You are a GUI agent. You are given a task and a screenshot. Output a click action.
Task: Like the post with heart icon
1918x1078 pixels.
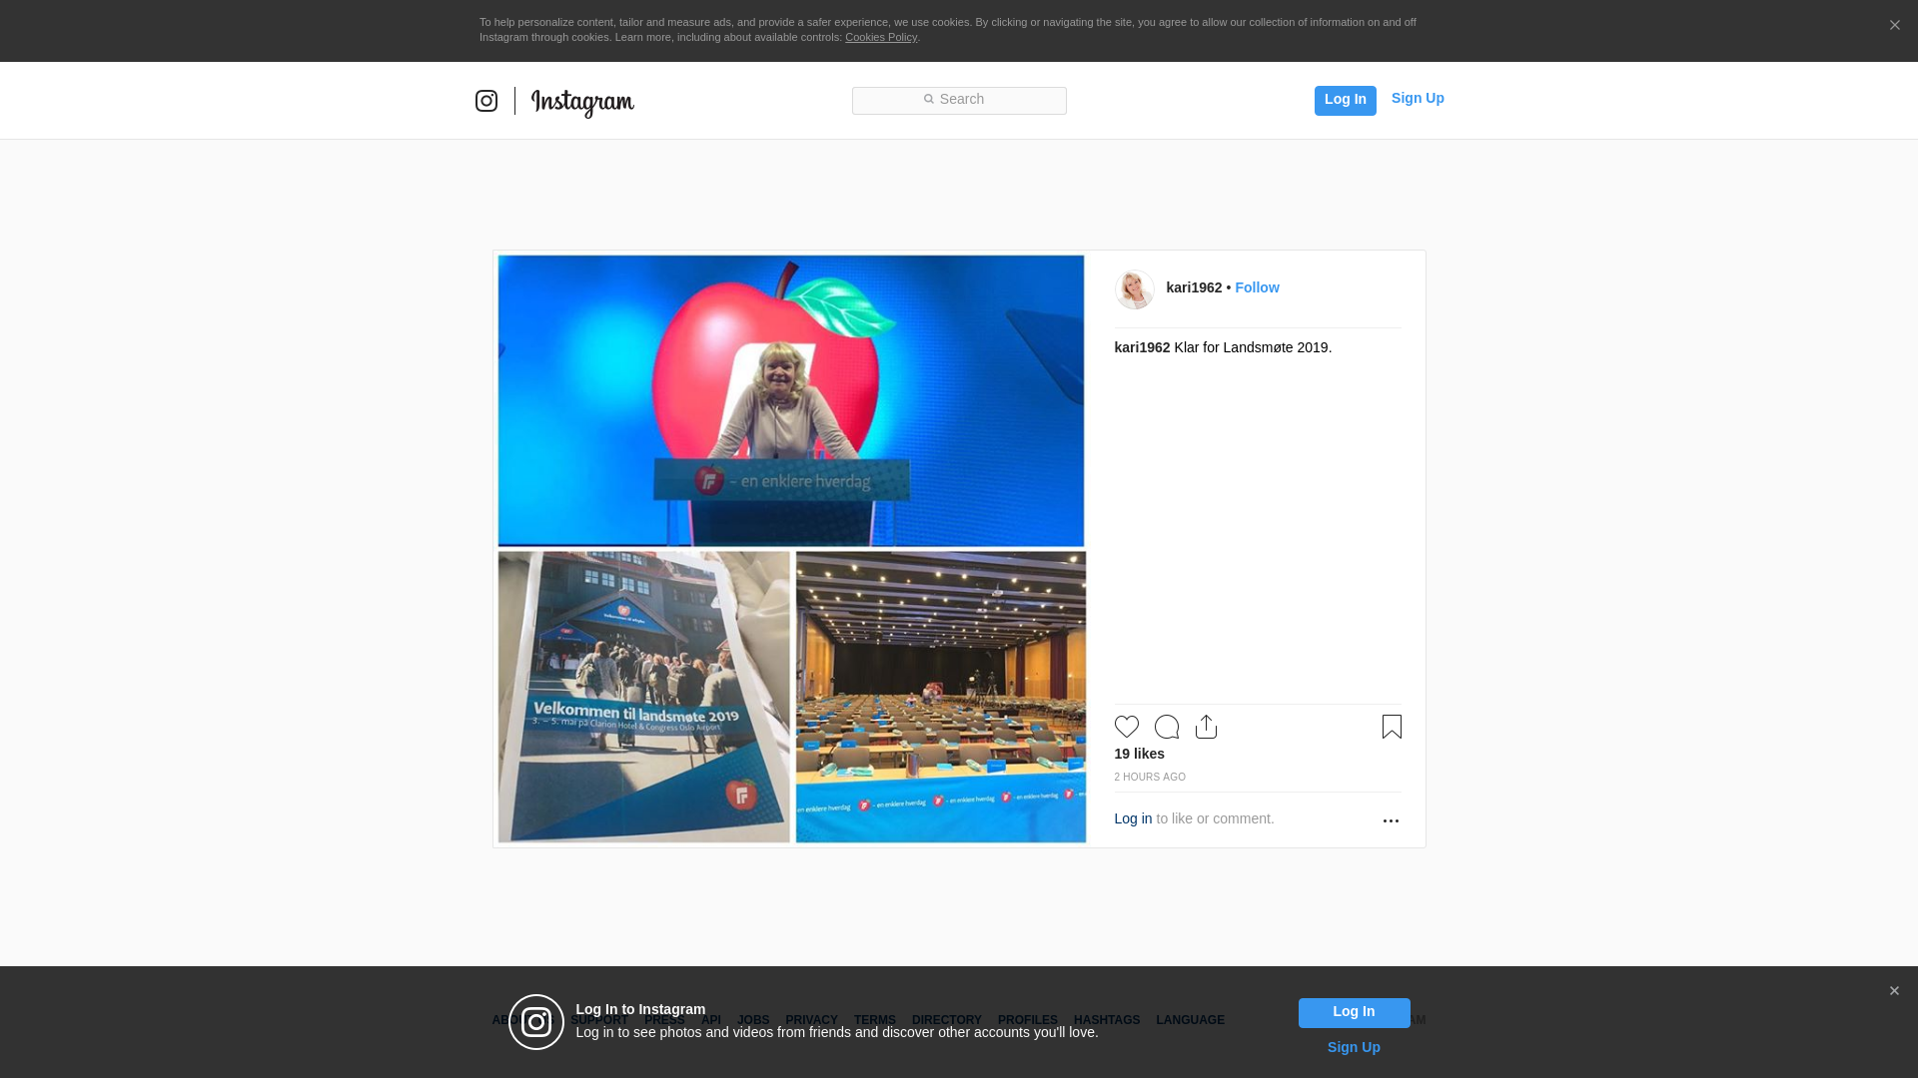[x=1127, y=727]
